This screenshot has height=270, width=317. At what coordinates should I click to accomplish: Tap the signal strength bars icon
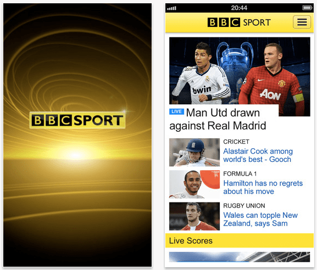click(171, 8)
